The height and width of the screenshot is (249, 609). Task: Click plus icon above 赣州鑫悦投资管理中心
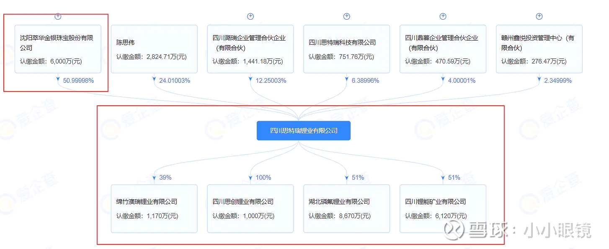point(539,16)
